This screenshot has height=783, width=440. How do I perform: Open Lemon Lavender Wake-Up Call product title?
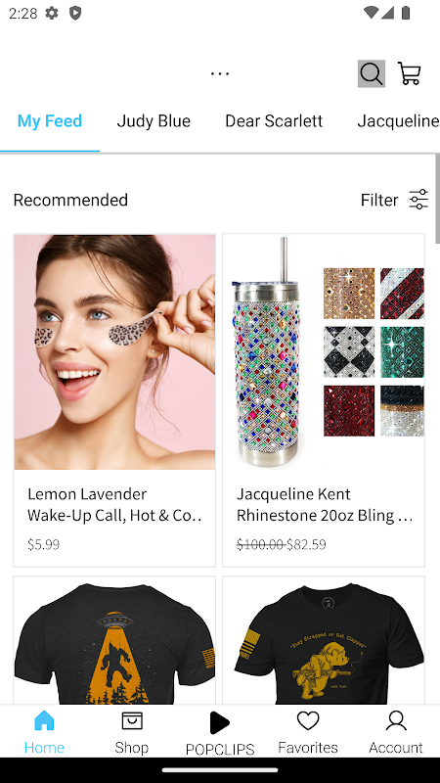coord(114,504)
